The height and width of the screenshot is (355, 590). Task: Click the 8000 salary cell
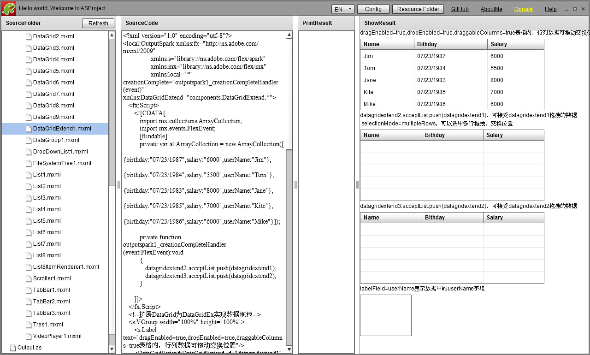[516, 80]
